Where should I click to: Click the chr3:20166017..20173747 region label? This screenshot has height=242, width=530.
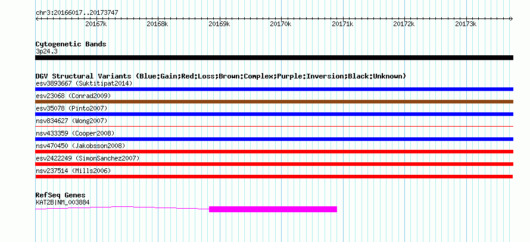coord(77,13)
